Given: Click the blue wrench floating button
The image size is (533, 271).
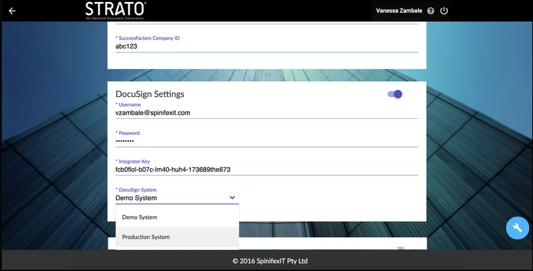Looking at the screenshot, I should [517, 228].
